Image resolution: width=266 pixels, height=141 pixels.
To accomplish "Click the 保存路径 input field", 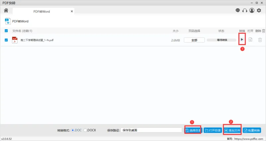I will [151, 130].
